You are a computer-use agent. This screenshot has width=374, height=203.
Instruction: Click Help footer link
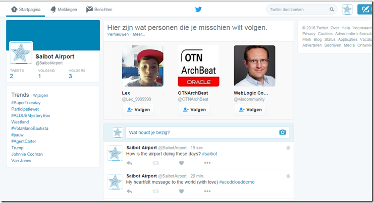point(346,28)
